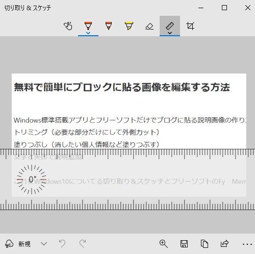Redo the last action
Screen dimensions: 255x254
(83, 244)
